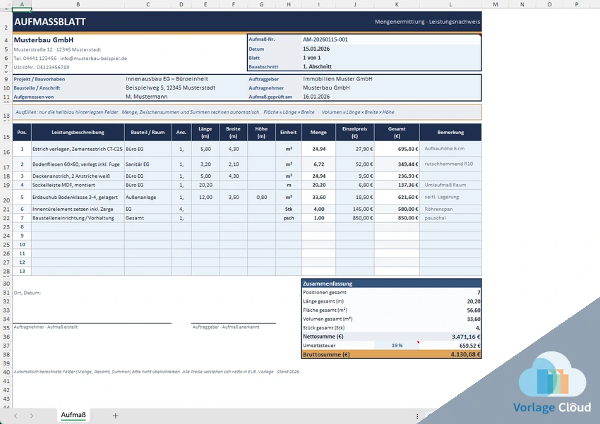600x424 pixels.
Task: Select the Sockelleiste MDF, montiert cell
Action: [x=78, y=185]
